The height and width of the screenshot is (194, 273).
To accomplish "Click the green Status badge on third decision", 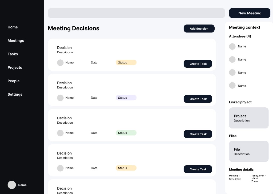I will pos(126,133).
